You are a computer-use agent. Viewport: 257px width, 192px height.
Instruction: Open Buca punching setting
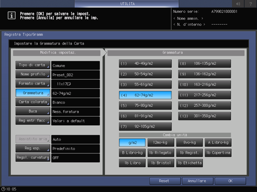(33, 111)
